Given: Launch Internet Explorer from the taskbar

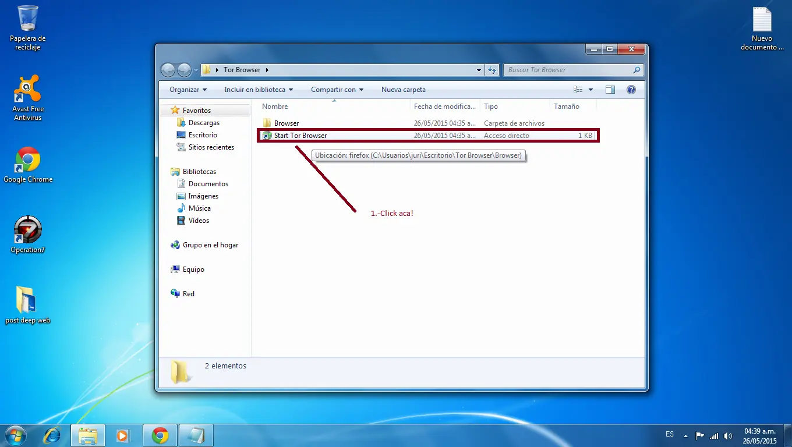Looking at the screenshot, I should (52, 435).
